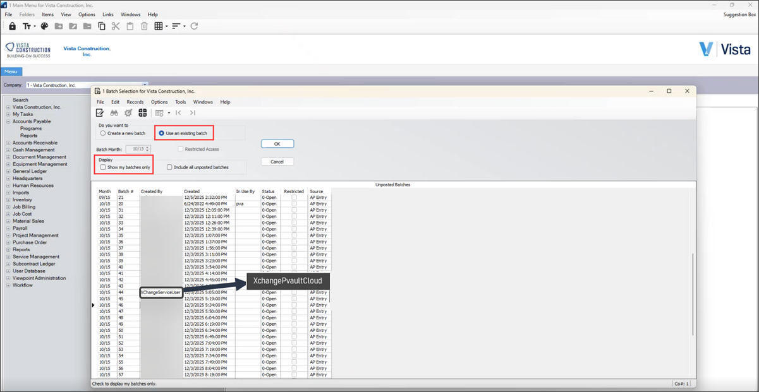This screenshot has height=392, width=759.
Task: Click the In Use By column header
Action: [x=245, y=191]
